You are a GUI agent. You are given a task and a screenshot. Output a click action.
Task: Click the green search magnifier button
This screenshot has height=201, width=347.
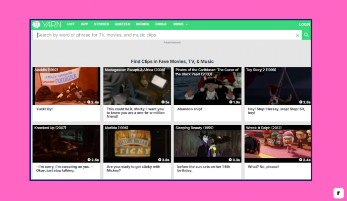[306, 35]
